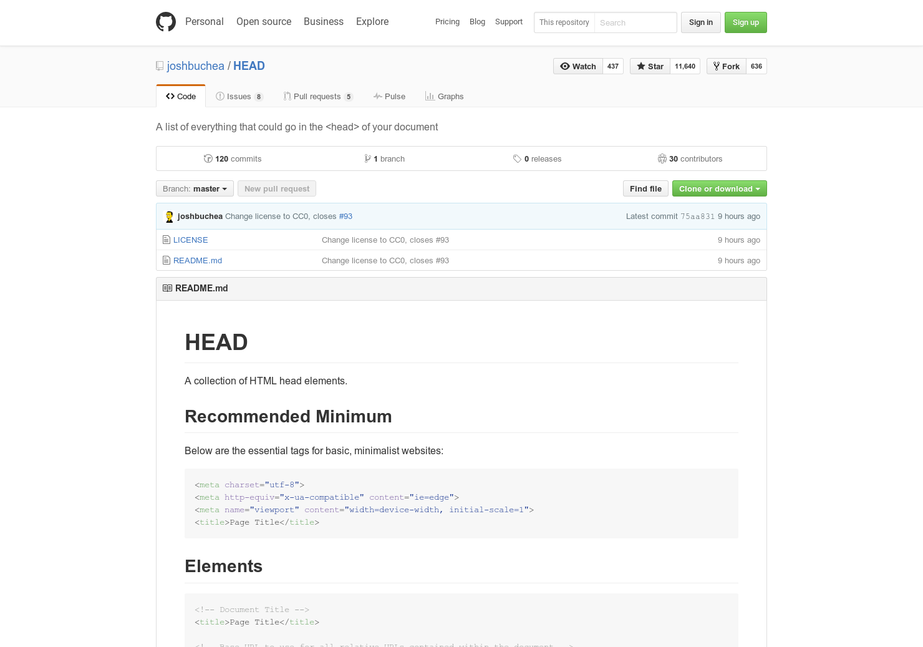Open the HEAD repository title link

249,66
